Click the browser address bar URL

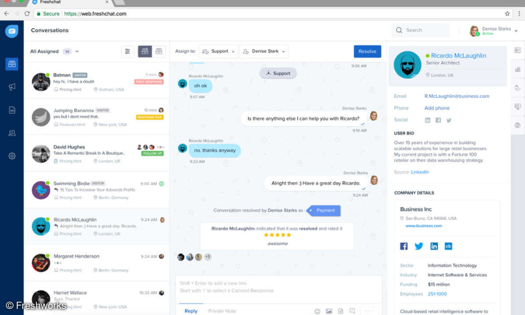coord(95,14)
